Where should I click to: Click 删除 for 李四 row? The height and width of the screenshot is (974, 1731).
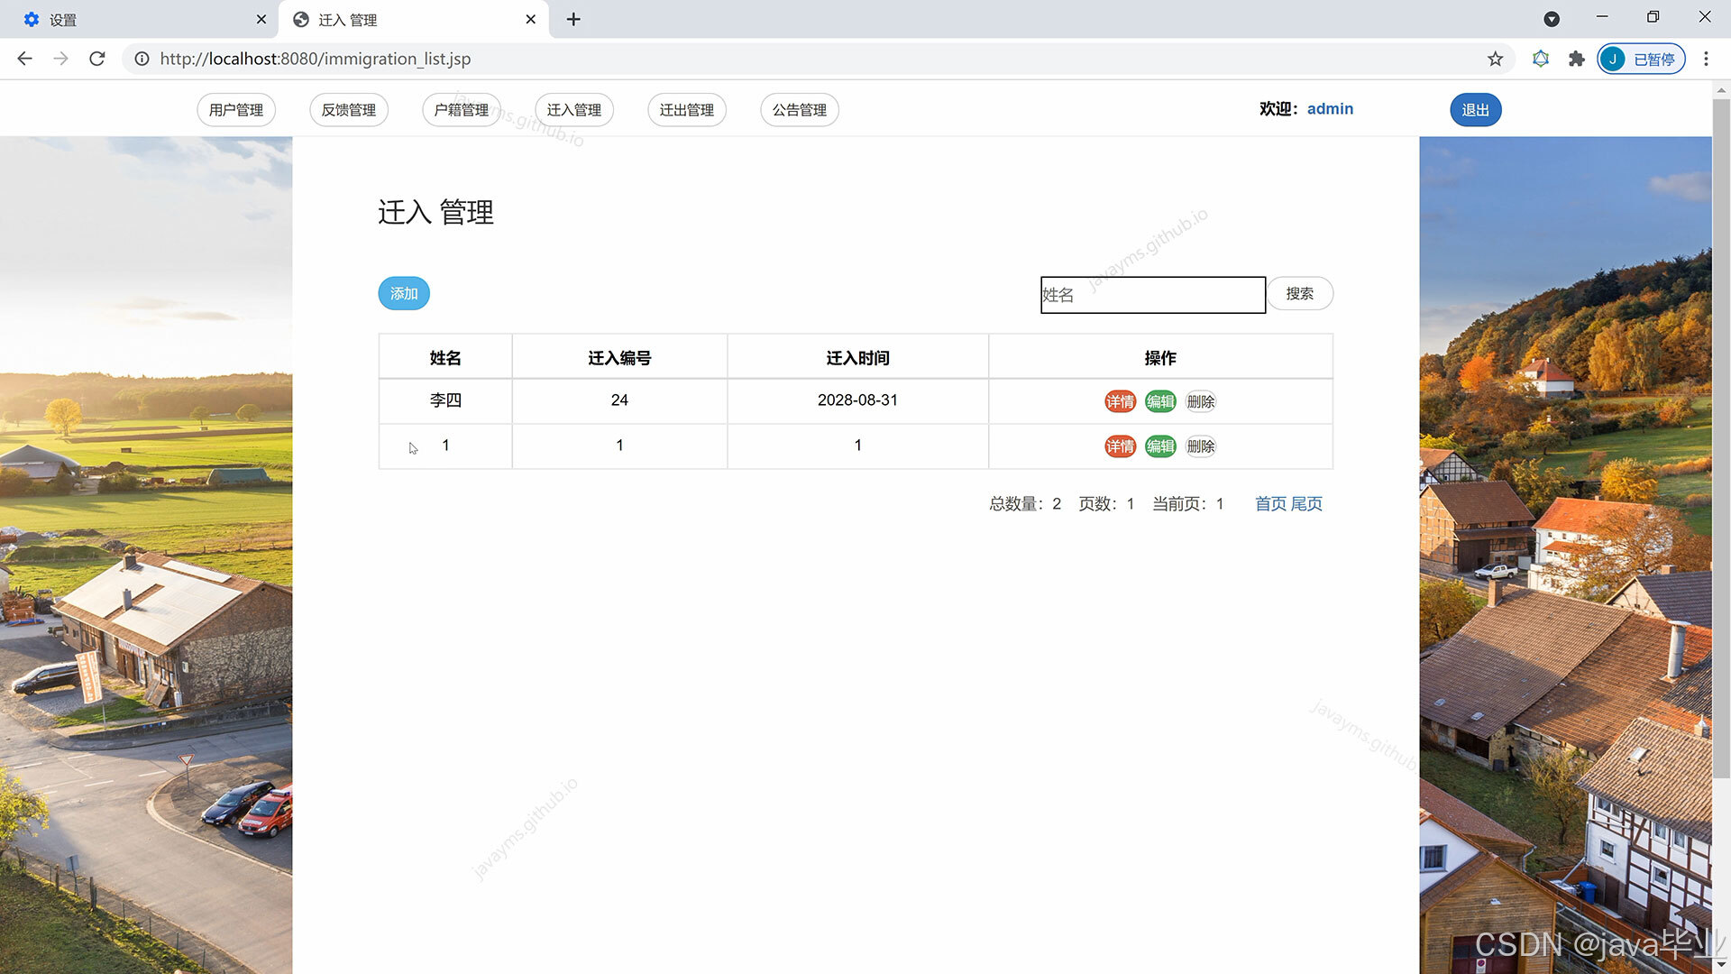(1201, 401)
